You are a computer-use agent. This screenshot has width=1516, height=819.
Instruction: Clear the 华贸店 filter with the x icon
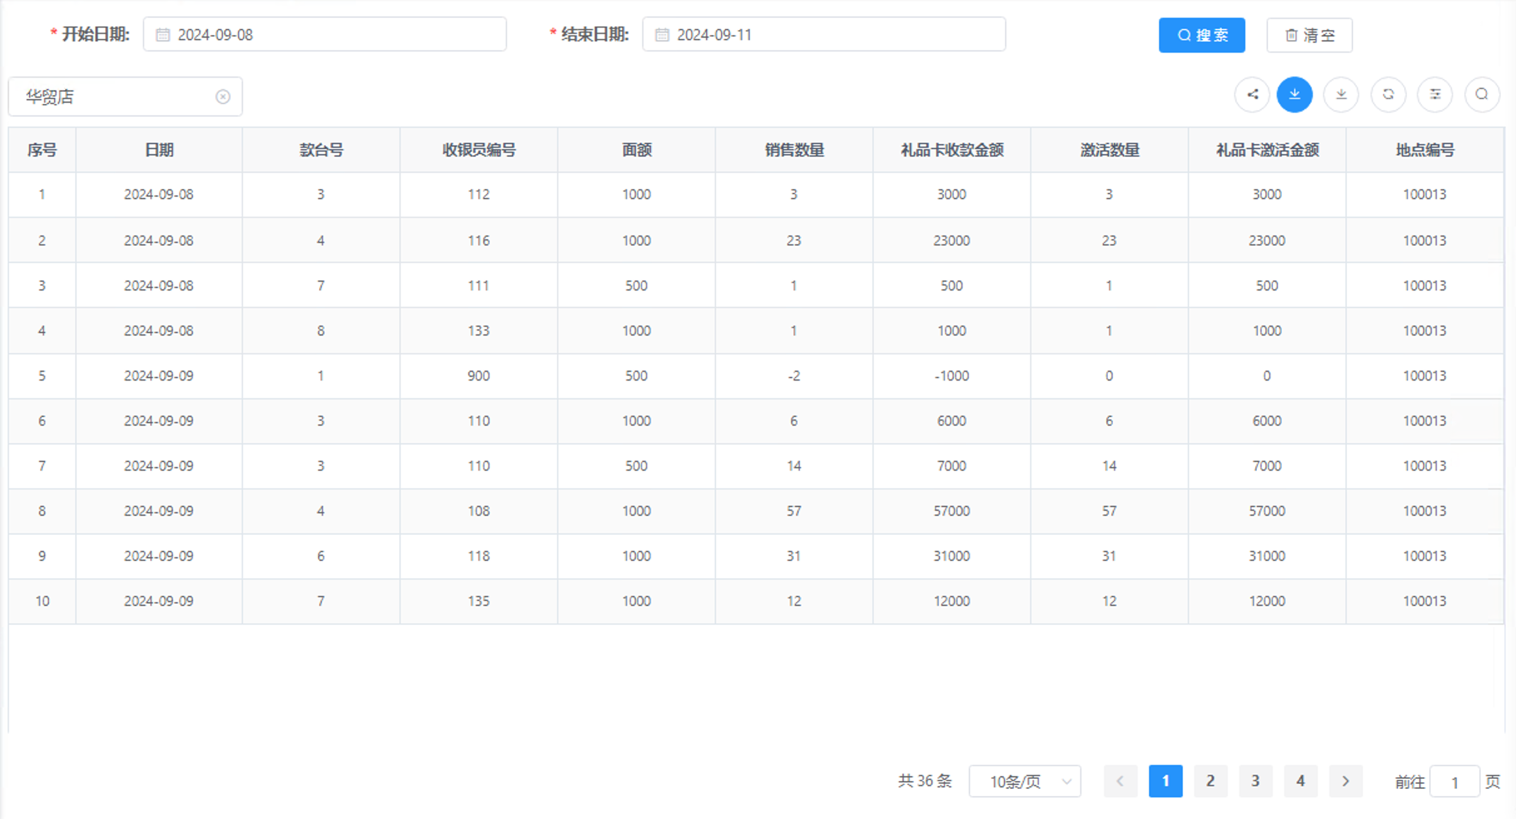click(x=223, y=96)
